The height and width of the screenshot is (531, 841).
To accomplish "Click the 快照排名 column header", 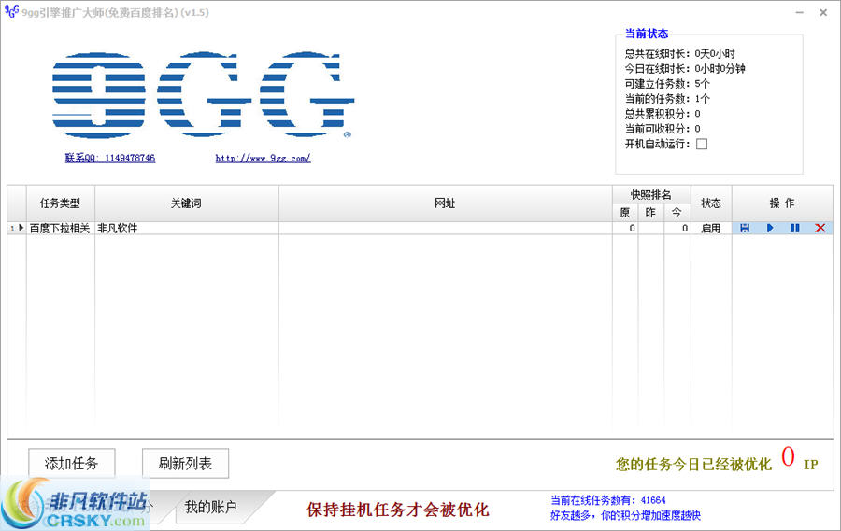I will (651, 194).
